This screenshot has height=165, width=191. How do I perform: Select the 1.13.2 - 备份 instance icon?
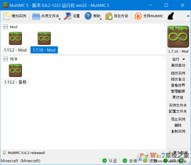[15, 70]
